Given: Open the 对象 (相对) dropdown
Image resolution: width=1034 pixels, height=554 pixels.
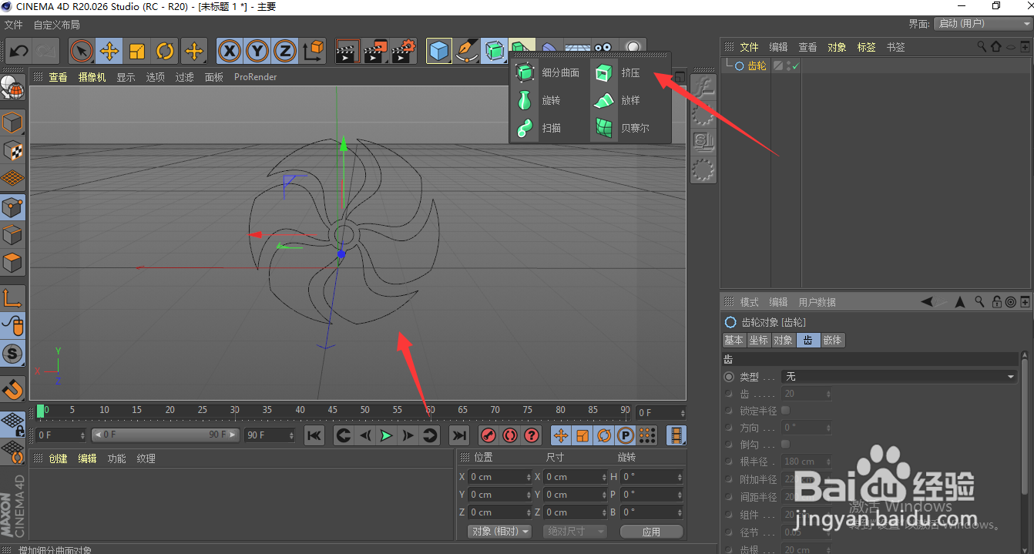Looking at the screenshot, I should coord(500,532).
